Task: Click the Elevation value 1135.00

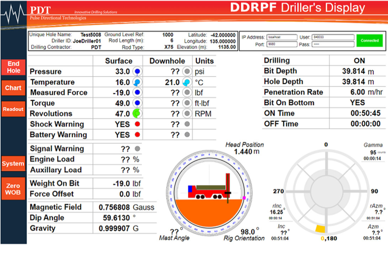Action: click(x=227, y=47)
